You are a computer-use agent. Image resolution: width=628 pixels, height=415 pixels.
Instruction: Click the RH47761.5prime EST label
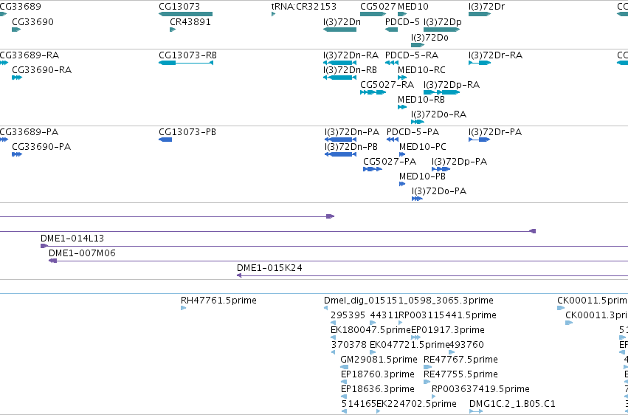click(218, 301)
